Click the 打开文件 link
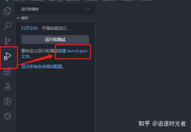The height and width of the screenshot is (132, 191). 29,28
